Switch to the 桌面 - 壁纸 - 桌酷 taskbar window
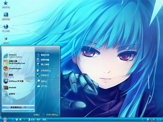This screenshot has width=163, height=122. tap(38, 120)
